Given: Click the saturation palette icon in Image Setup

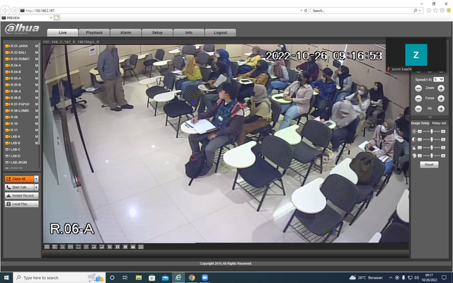Looking at the screenshot, I should 414,156.
